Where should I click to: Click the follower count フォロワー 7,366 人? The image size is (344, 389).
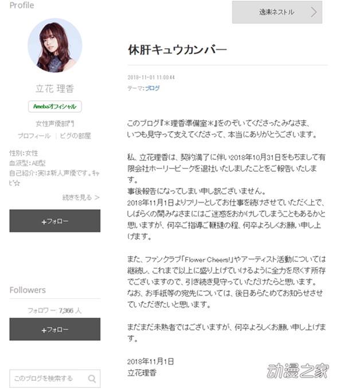coord(54,311)
